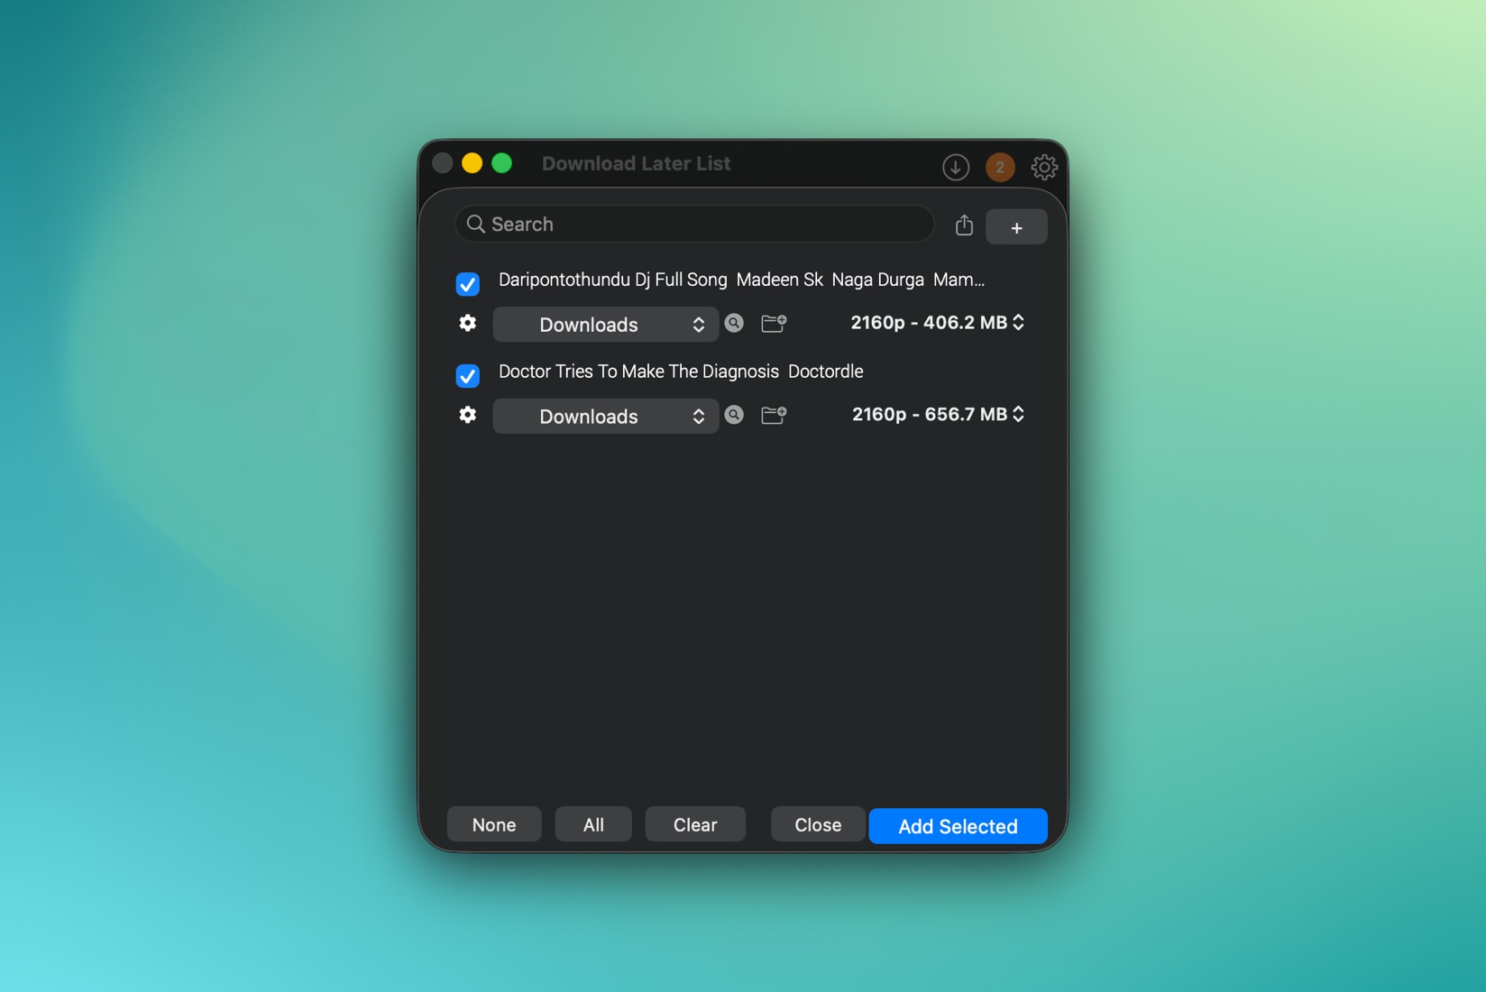Click the Add Selected button
The height and width of the screenshot is (992, 1486).
tap(958, 826)
